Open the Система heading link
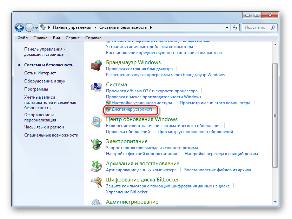Screen dimensions: 292x219 pyautogui.click(x=117, y=85)
